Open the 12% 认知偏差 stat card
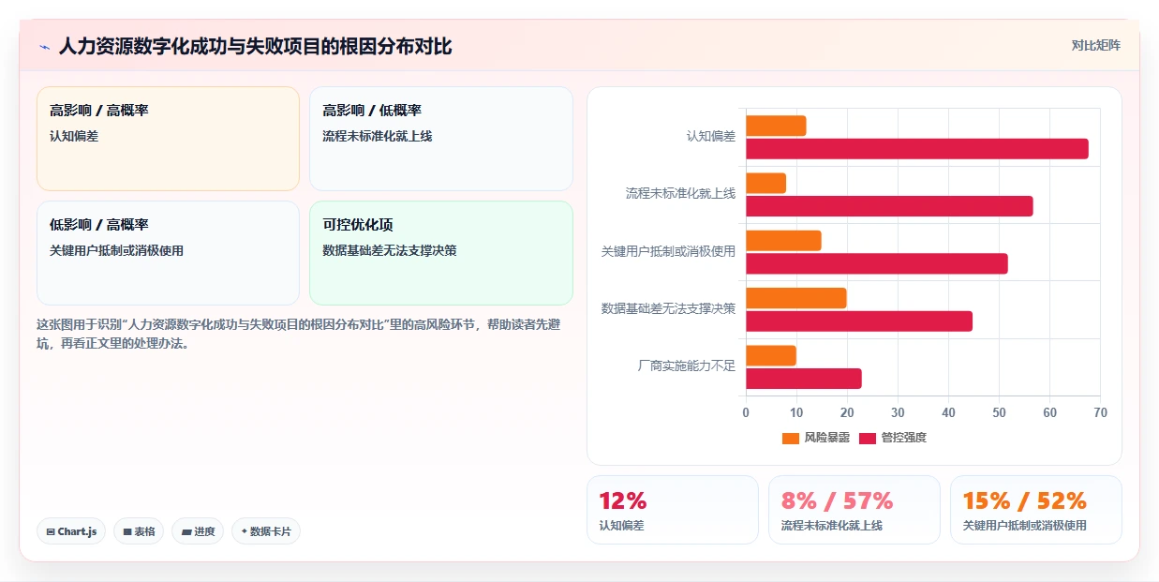The width and height of the screenshot is (1159, 582). click(672, 510)
